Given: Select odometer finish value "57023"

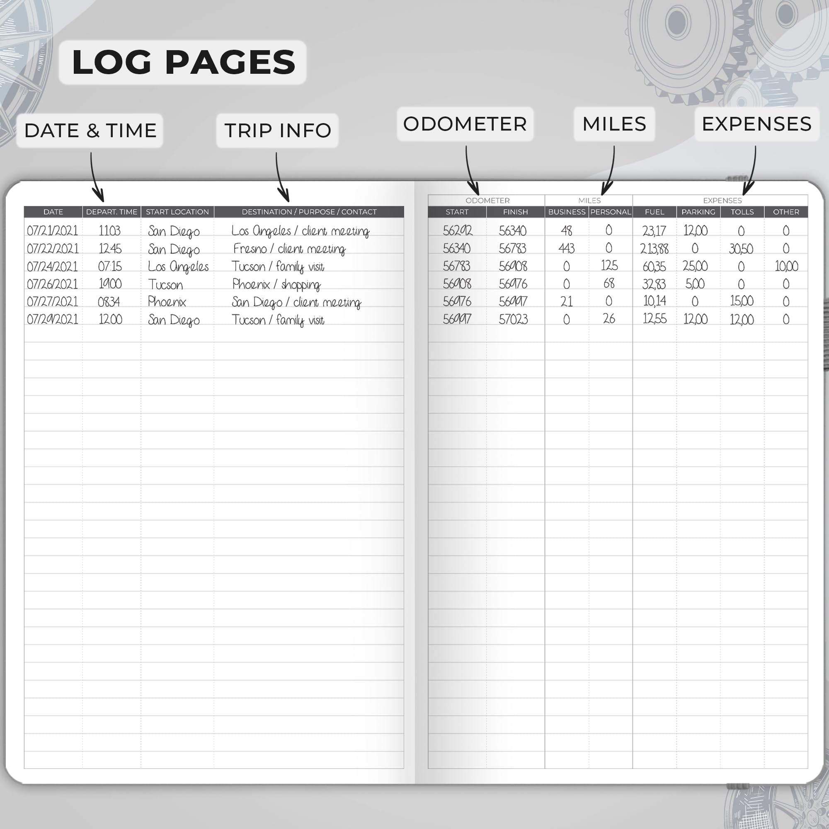Looking at the screenshot, I should click(513, 319).
